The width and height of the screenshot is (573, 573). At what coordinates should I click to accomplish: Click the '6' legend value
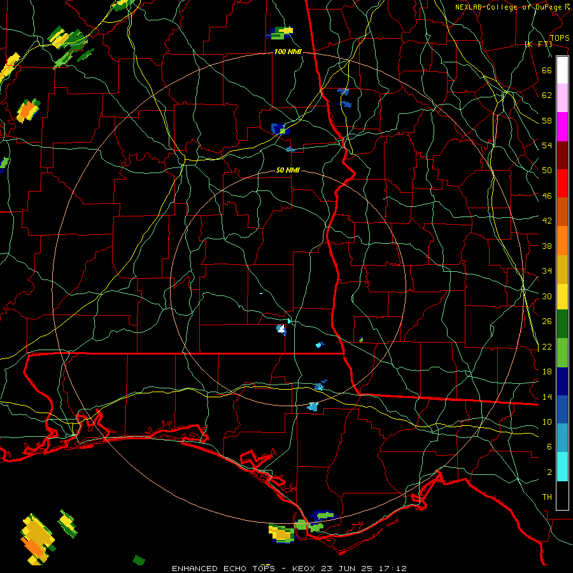549,446
